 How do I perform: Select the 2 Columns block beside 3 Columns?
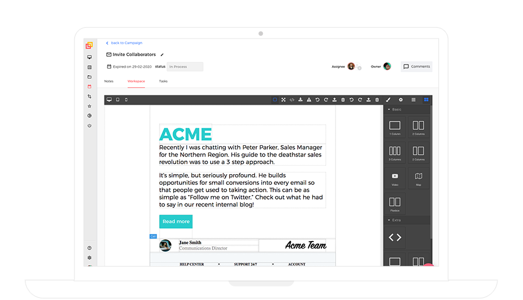419,153
